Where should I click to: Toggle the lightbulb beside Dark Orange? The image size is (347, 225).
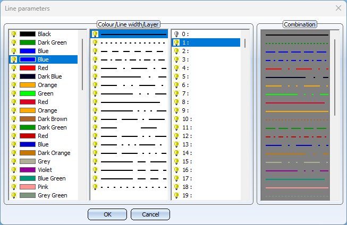point(14,153)
